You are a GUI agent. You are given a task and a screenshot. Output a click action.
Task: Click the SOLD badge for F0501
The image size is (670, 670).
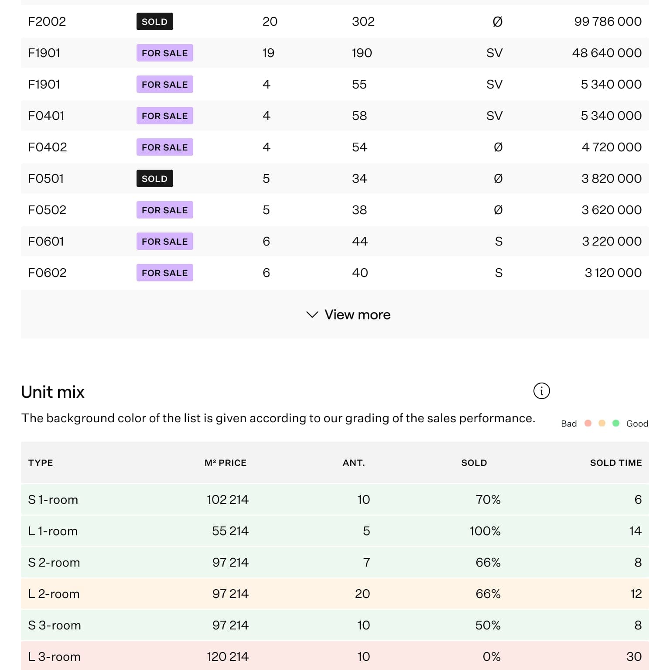pyautogui.click(x=154, y=178)
